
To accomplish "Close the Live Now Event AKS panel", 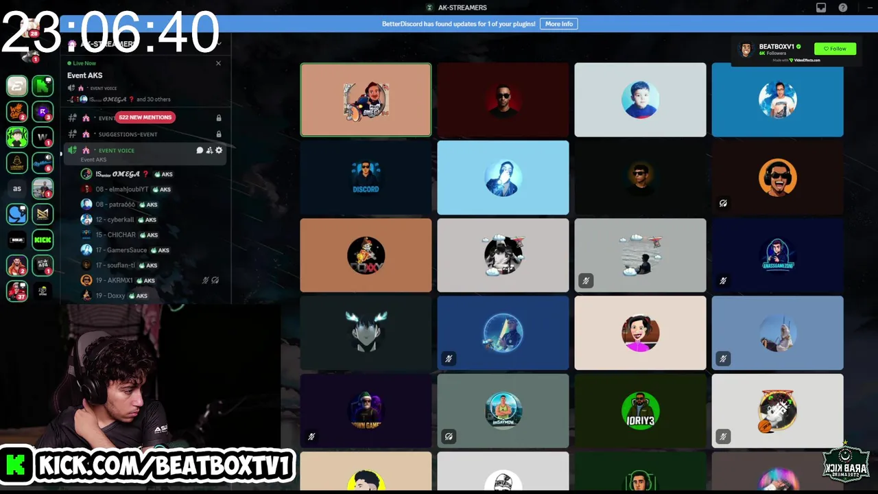I will tap(218, 63).
